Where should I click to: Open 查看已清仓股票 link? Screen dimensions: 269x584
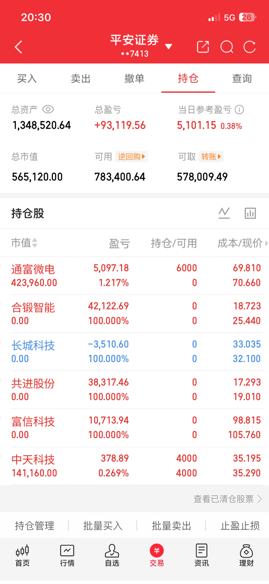pos(228,499)
